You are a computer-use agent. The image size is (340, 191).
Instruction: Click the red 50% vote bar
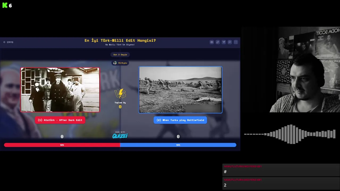pos(62,145)
